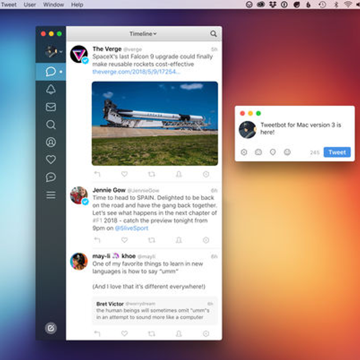The image size is (360, 360).
Task: Open 1Password icon in menu bar
Action: 284,4
